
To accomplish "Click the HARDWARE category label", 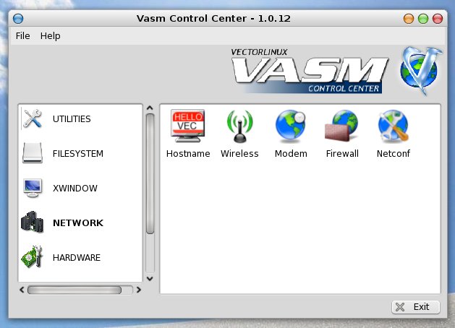I will point(77,257).
